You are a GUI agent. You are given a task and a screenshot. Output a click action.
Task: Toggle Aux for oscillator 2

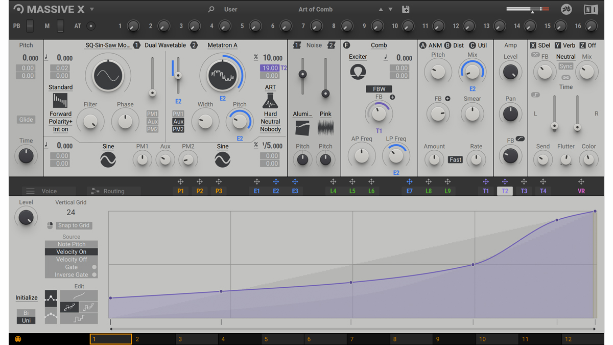(178, 122)
